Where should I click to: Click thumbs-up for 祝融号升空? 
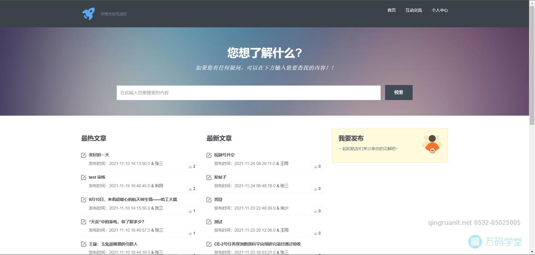pyautogui.click(x=317, y=166)
